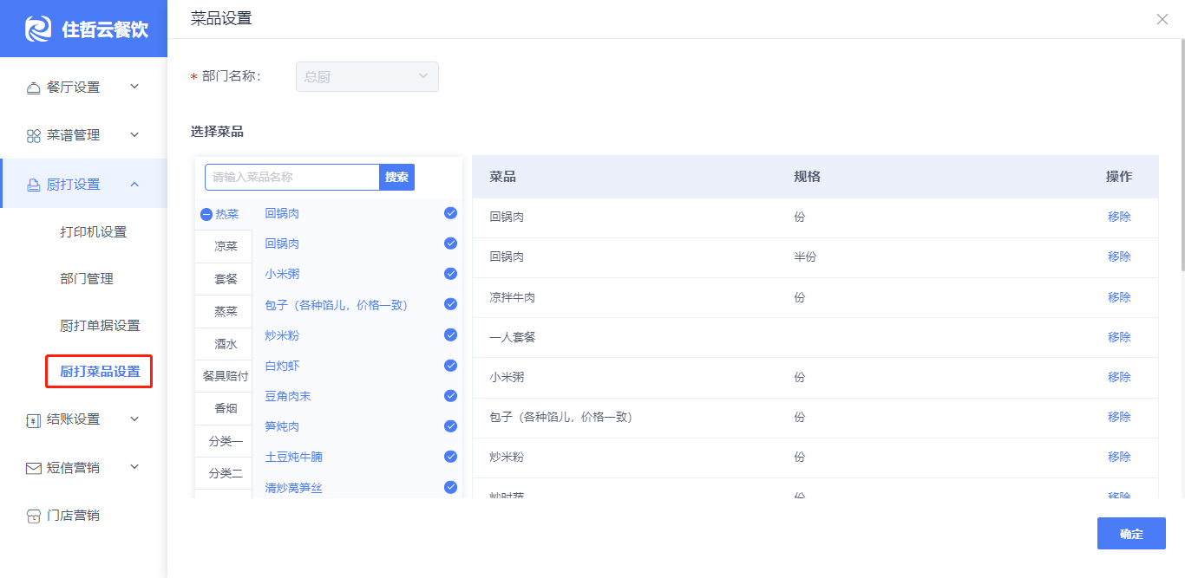Open 厨打单据设置 submenu item
Viewport: 1185px width, 578px height.
(100, 326)
